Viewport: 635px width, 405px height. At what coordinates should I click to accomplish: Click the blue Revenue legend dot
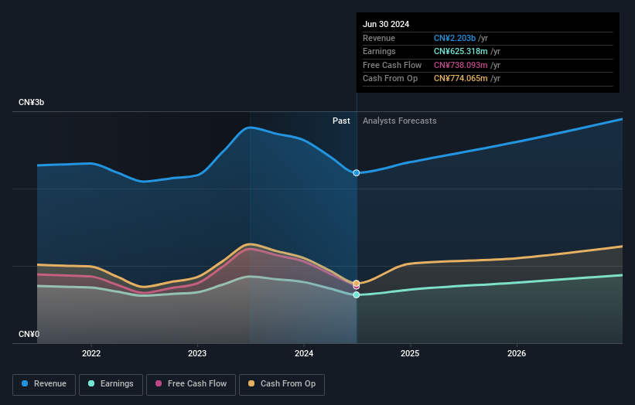pyautogui.click(x=25, y=383)
